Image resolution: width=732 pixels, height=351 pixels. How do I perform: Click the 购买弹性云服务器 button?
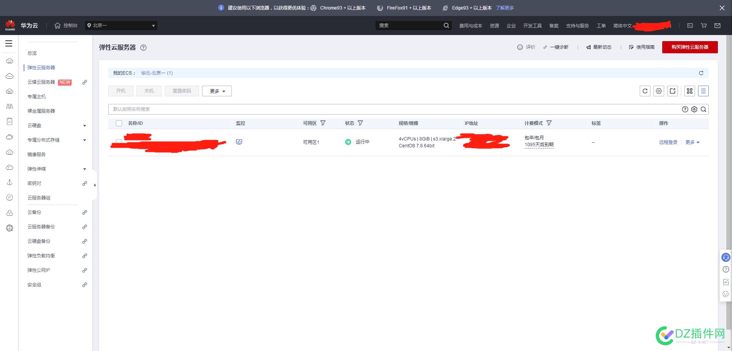pyautogui.click(x=690, y=47)
